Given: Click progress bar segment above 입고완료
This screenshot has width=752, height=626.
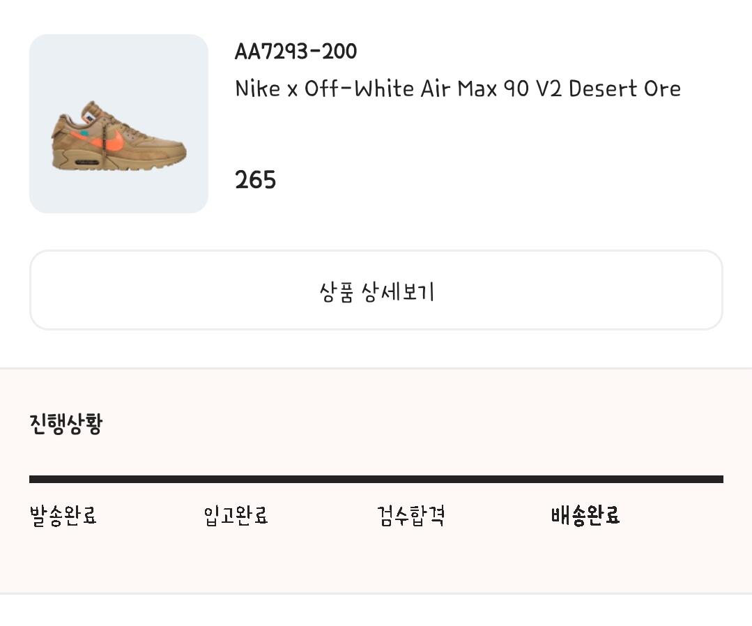Looking at the screenshot, I should coord(289,480).
